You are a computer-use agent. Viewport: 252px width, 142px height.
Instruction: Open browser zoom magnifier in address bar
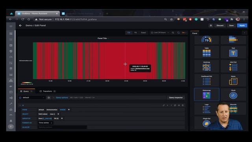(165, 19)
